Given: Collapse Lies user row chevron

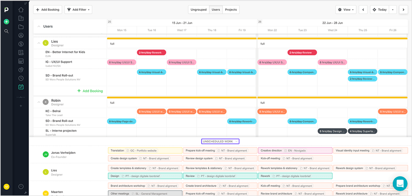Looking at the screenshot, I should (x=39, y=43).
